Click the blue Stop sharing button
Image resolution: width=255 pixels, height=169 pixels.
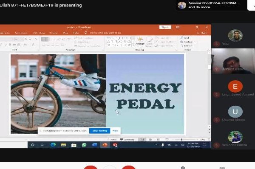[100, 131]
